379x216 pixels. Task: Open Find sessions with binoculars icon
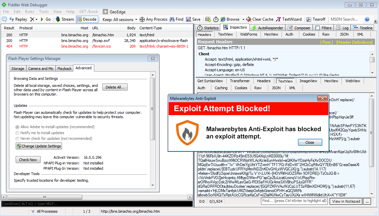point(172,19)
